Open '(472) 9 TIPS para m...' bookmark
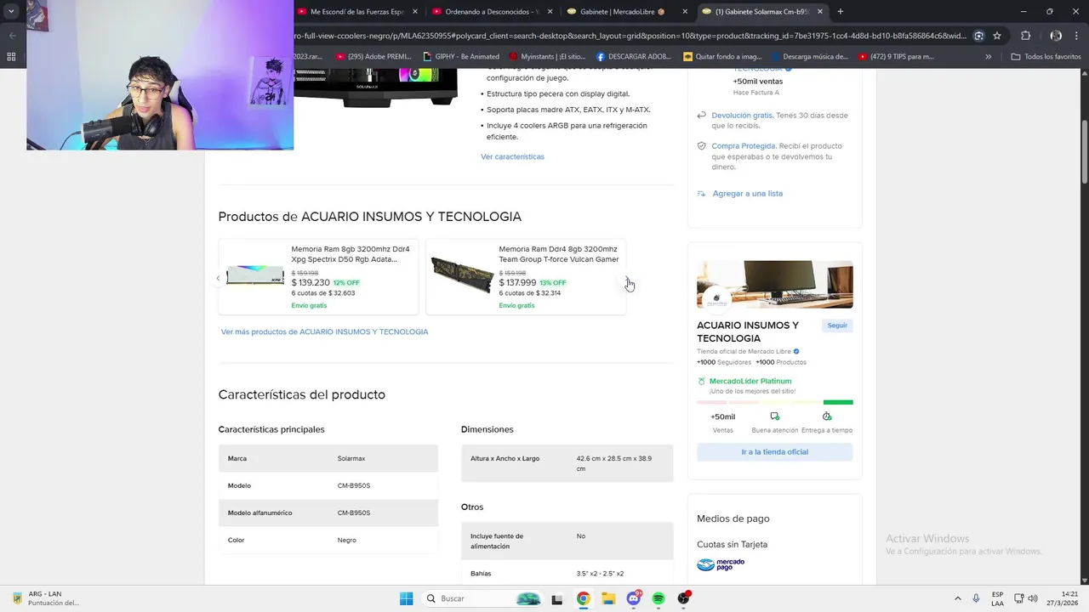Image resolution: width=1089 pixels, height=612 pixels. [896, 57]
